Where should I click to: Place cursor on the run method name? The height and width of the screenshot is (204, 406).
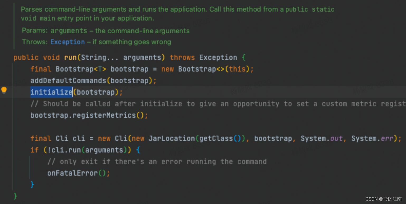(x=70, y=57)
